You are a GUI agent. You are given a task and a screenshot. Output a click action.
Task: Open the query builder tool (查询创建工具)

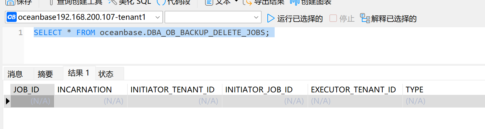click(x=51, y=2)
